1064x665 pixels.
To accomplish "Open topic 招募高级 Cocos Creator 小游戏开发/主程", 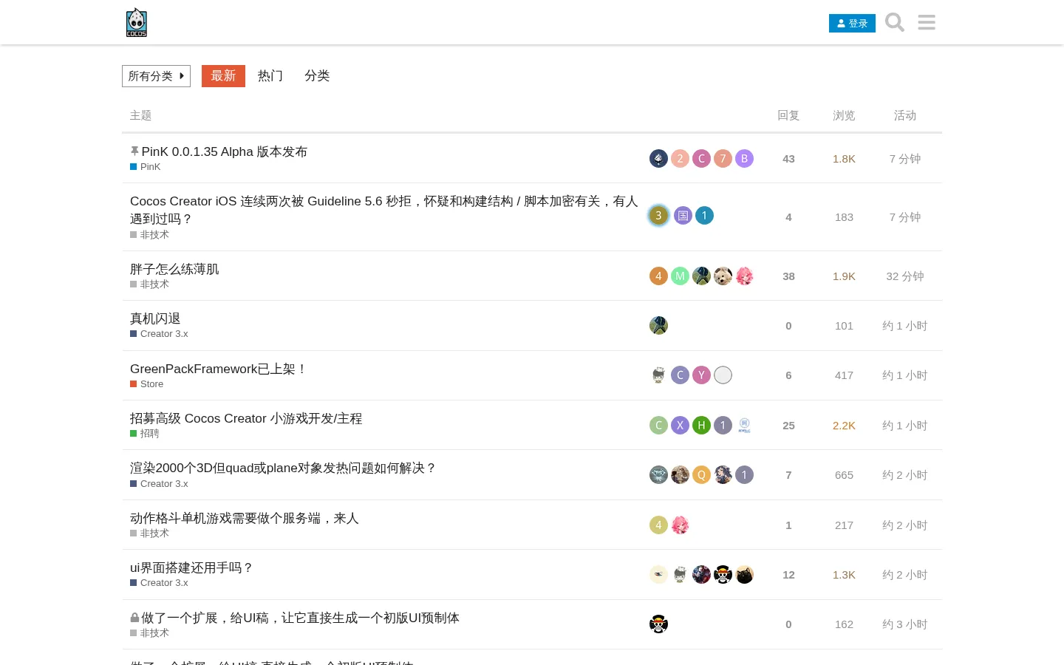I will click(x=246, y=418).
